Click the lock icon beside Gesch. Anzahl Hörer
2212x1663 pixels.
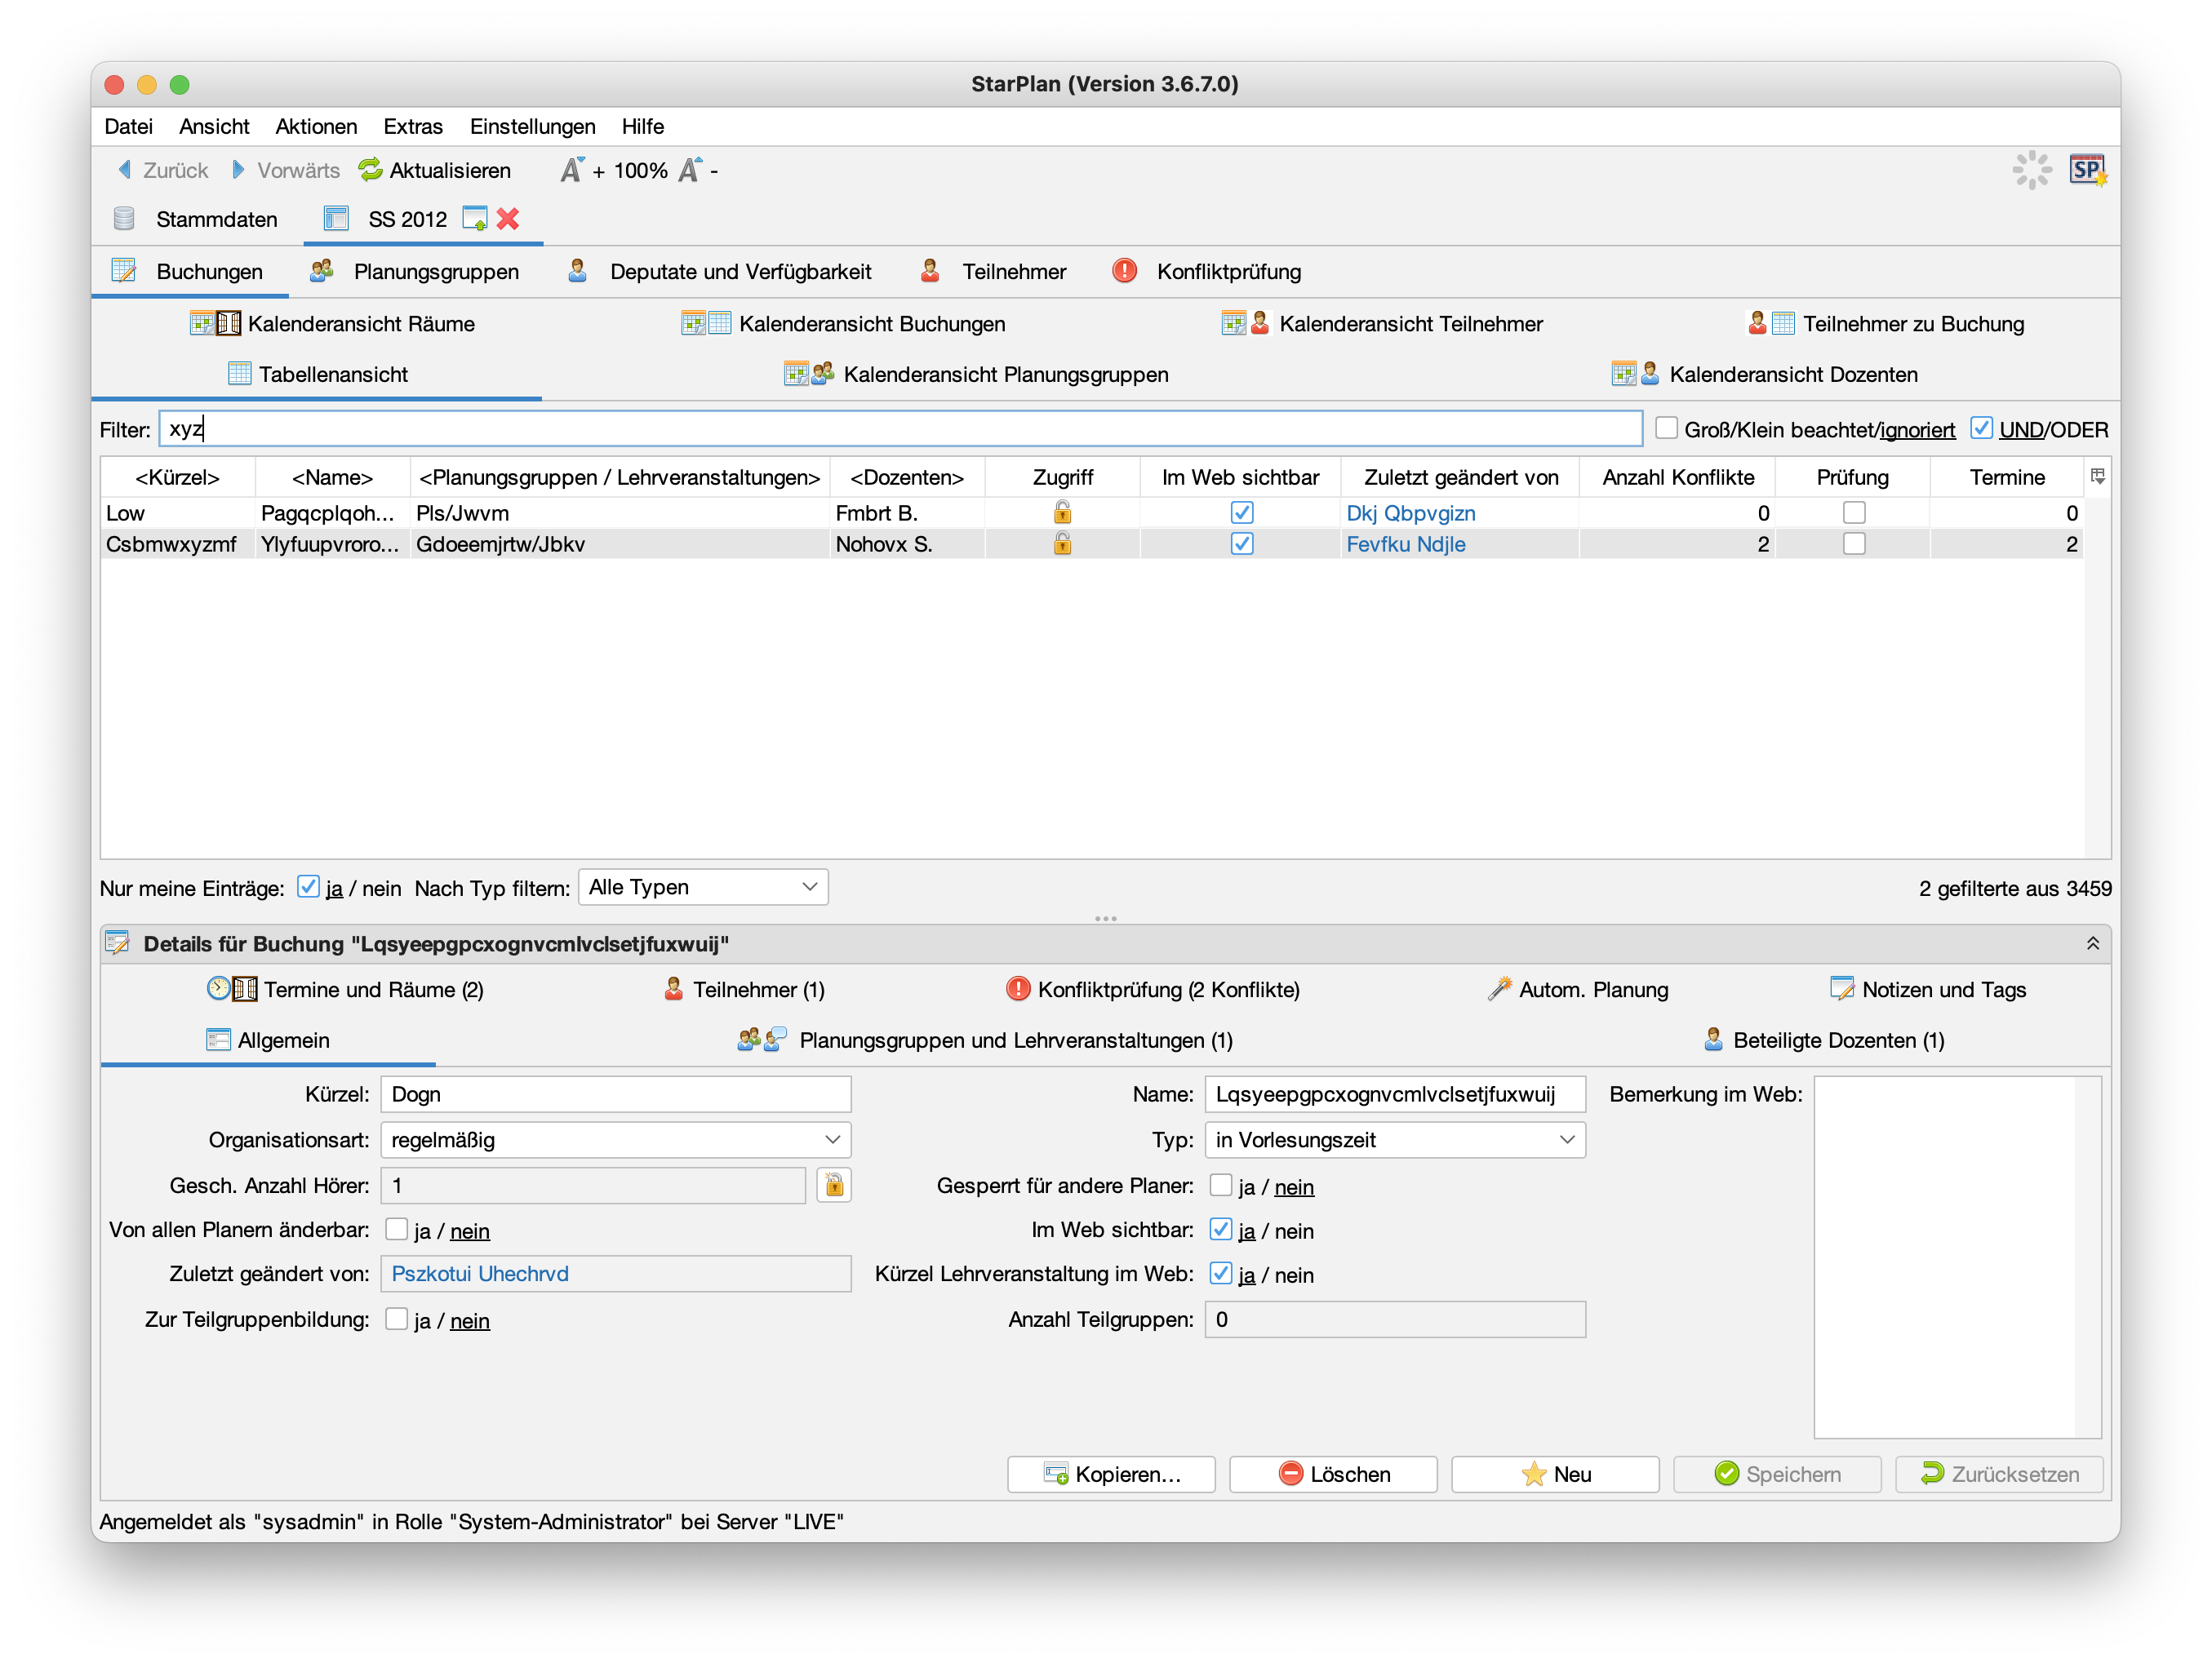click(x=834, y=1185)
